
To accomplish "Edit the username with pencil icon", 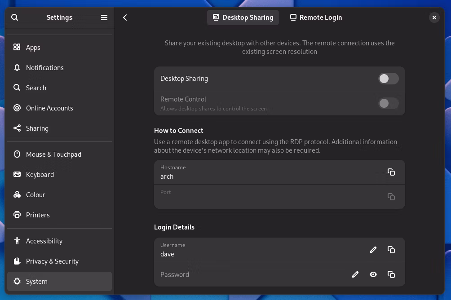I will pos(373,250).
